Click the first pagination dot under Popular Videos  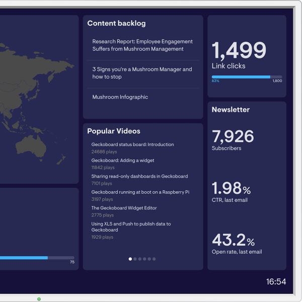(130, 259)
